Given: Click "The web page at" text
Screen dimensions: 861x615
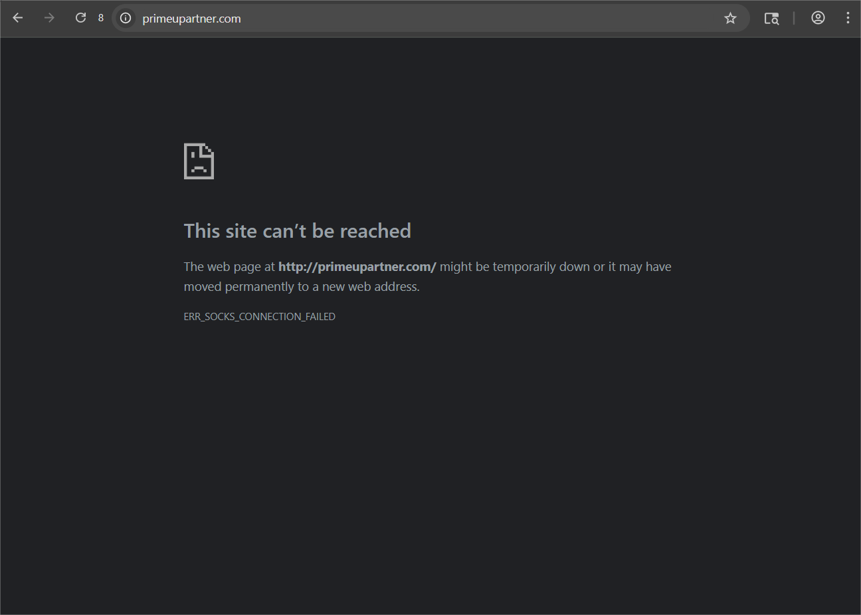Looking at the screenshot, I should pyautogui.click(x=229, y=267).
